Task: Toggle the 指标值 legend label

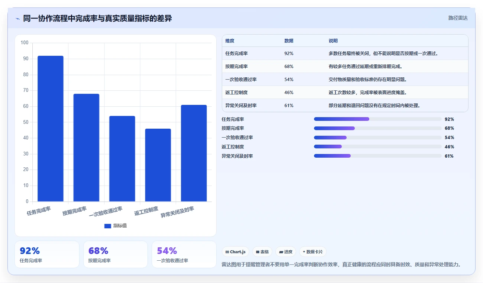Action: [x=120, y=226]
